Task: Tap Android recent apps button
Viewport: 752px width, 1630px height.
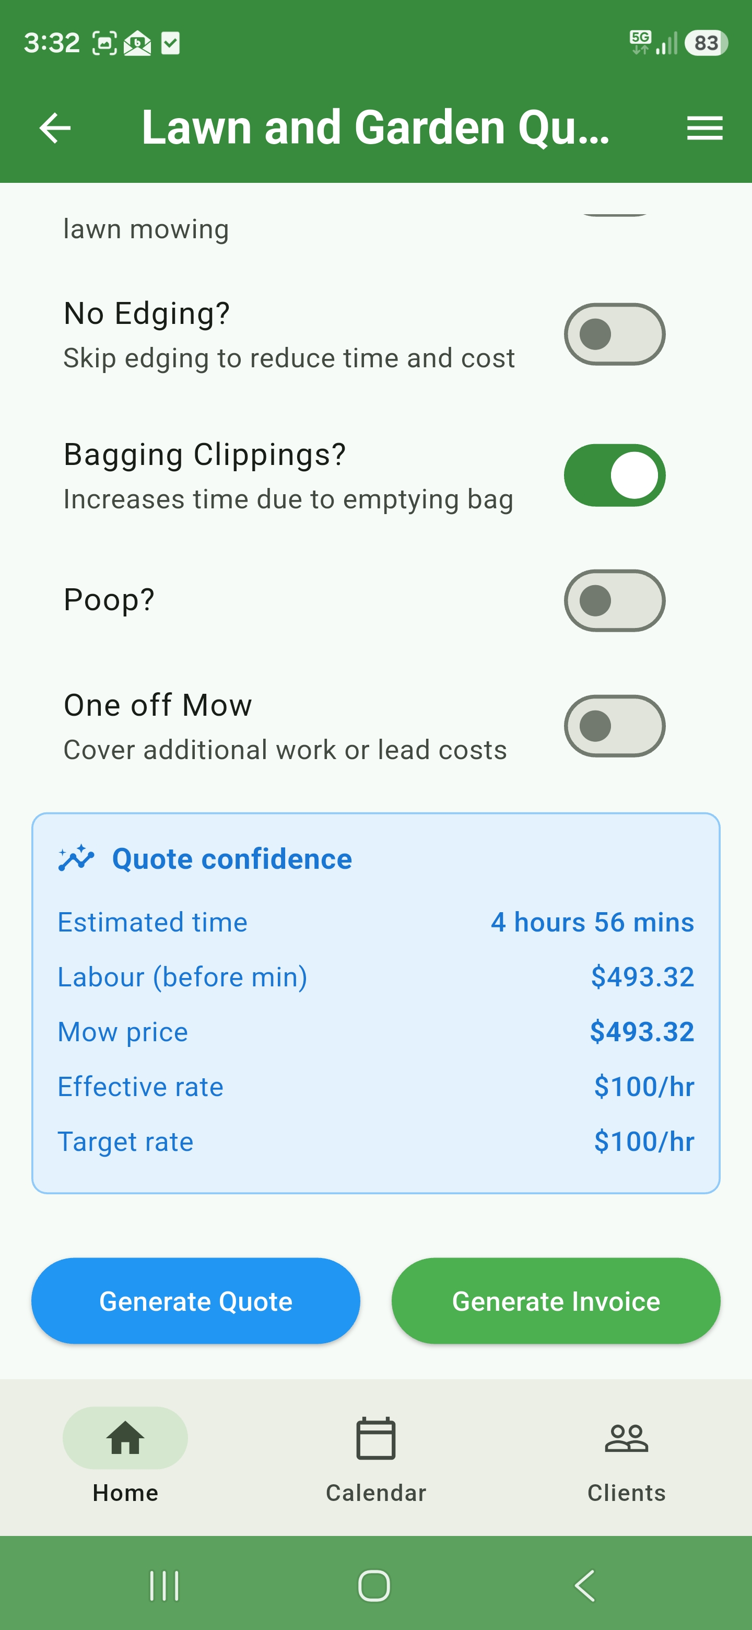Action: click(x=164, y=1585)
